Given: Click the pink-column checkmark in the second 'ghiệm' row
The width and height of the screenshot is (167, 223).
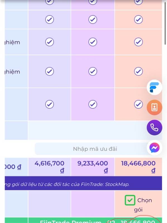Looking at the screenshot, I should tap(93, 71).
